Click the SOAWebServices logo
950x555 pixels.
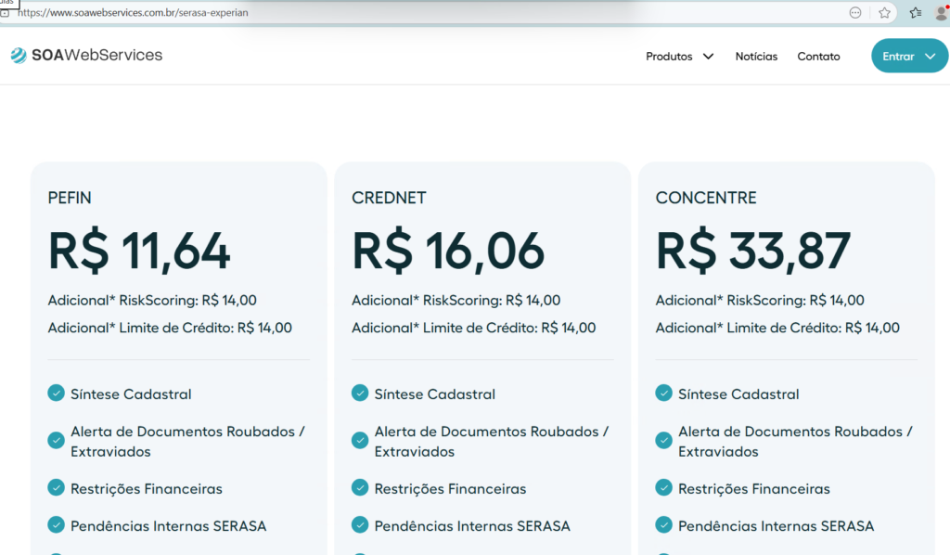pyautogui.click(x=86, y=56)
